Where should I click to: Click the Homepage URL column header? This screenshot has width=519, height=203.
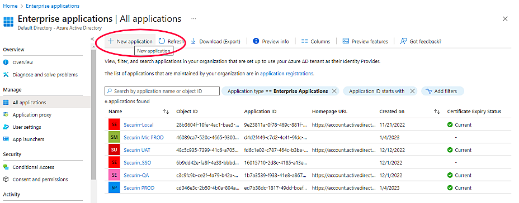pyautogui.click(x=329, y=112)
